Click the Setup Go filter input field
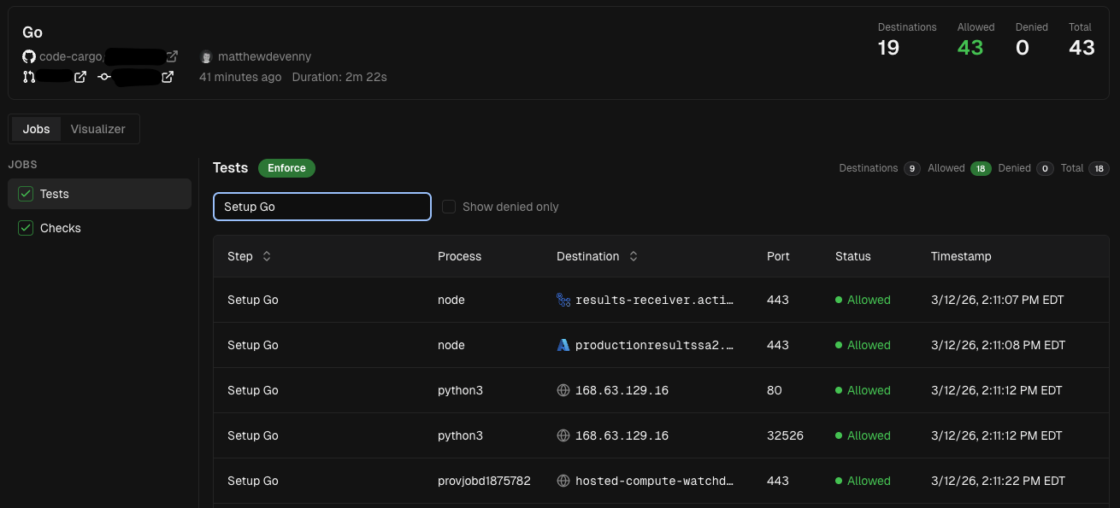Screen dimensions: 1120x508 (321, 207)
